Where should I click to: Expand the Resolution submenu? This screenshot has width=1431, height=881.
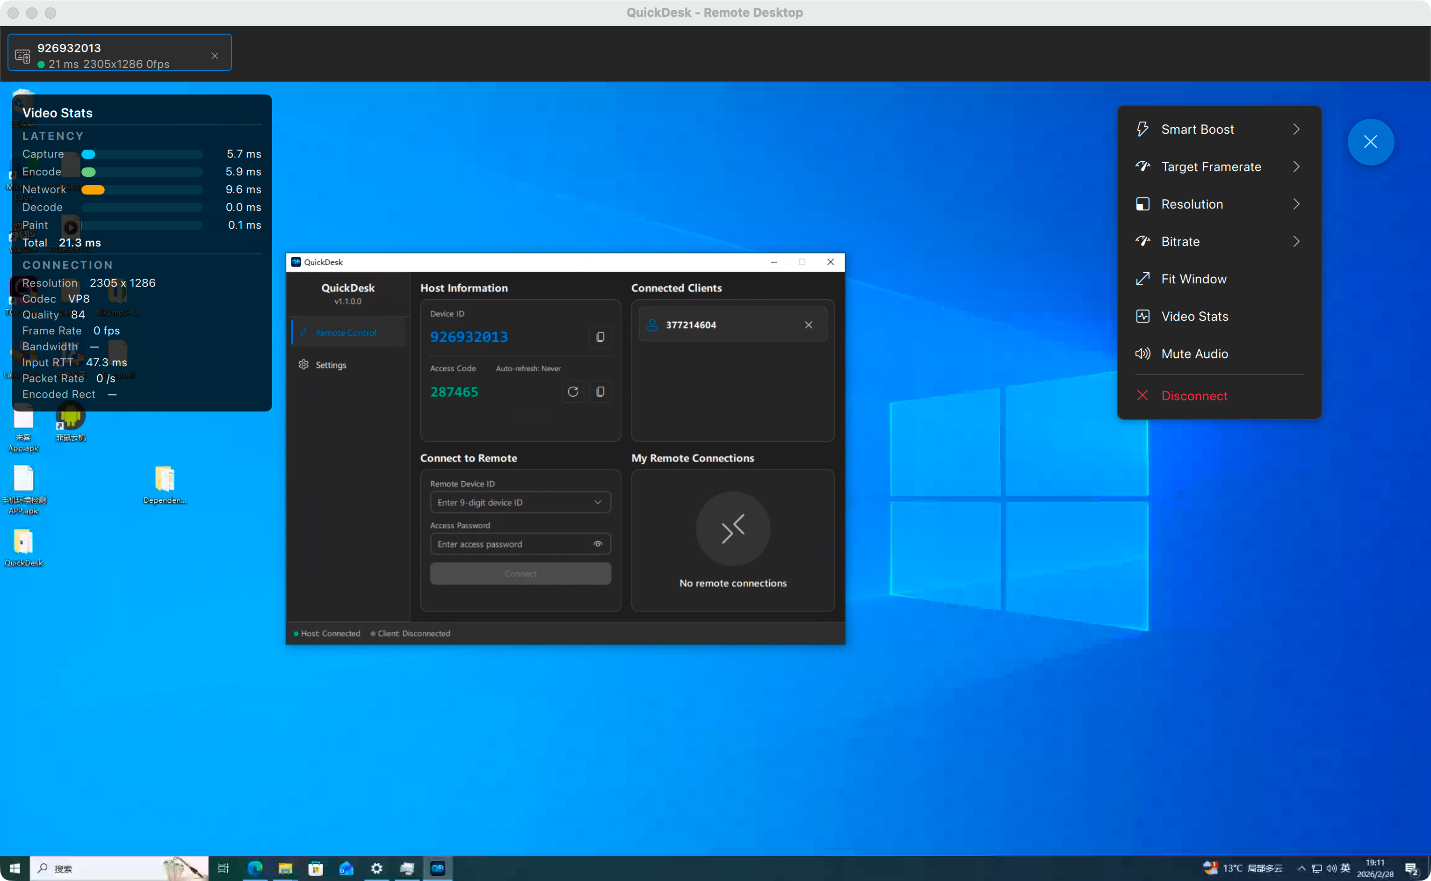click(x=1192, y=204)
